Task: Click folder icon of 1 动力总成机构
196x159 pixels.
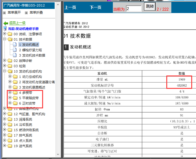Action: click(x=15, y=76)
